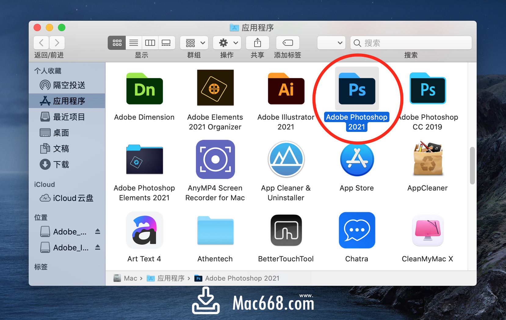Image resolution: width=506 pixels, height=320 pixels.
Task: Switch to gallery view
Action: coord(166,43)
